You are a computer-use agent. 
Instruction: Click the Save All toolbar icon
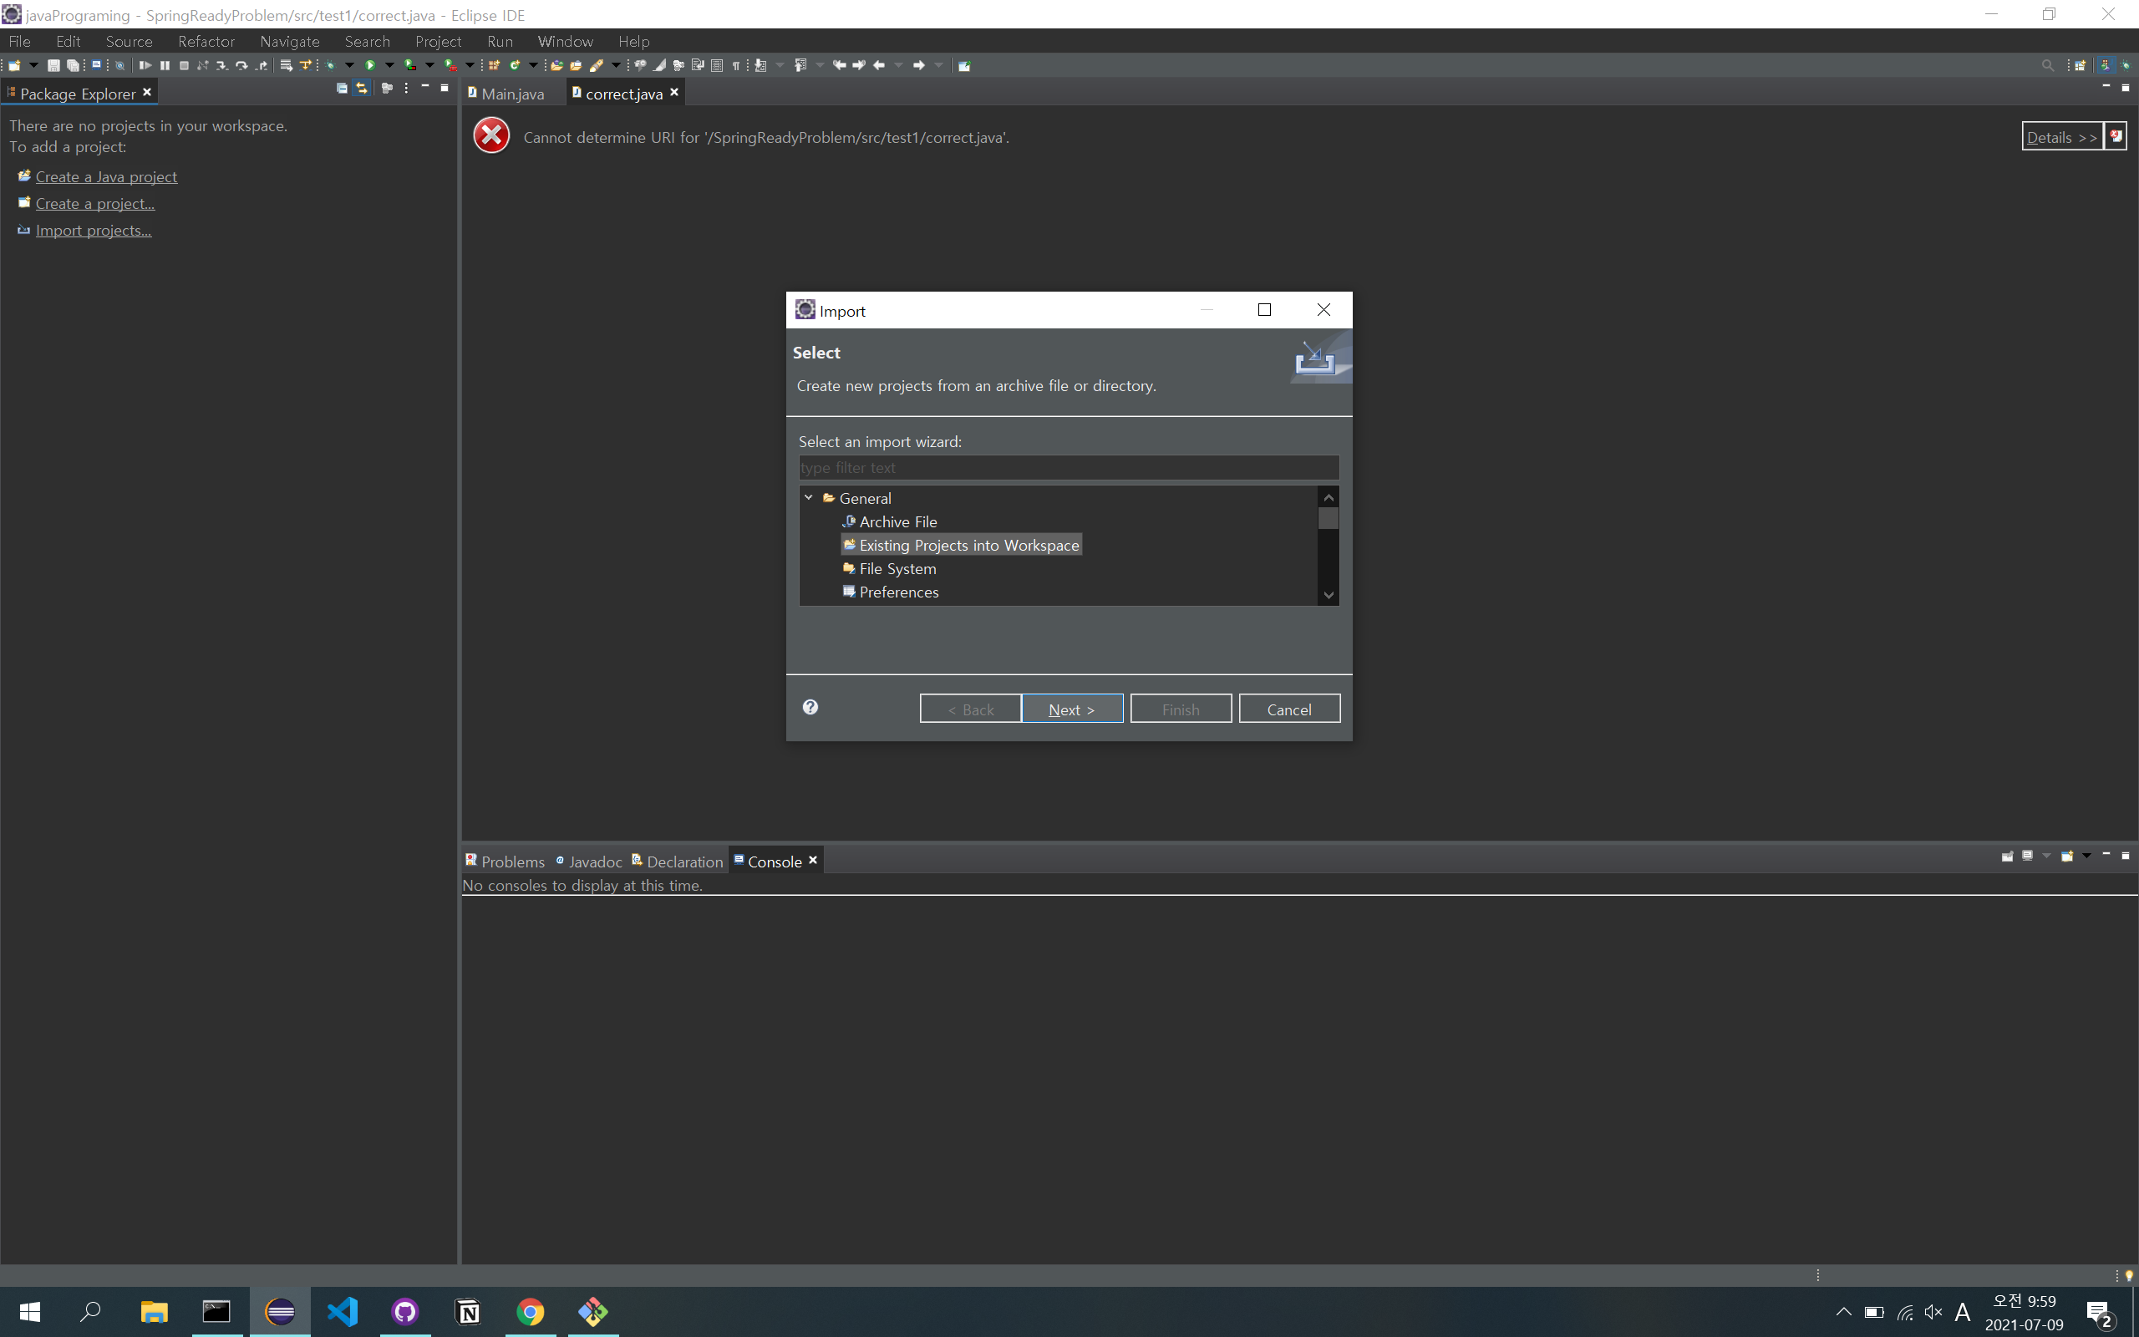point(74,65)
